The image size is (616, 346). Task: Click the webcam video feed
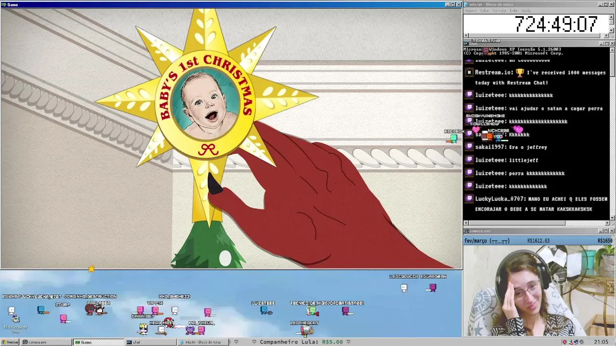click(539, 291)
